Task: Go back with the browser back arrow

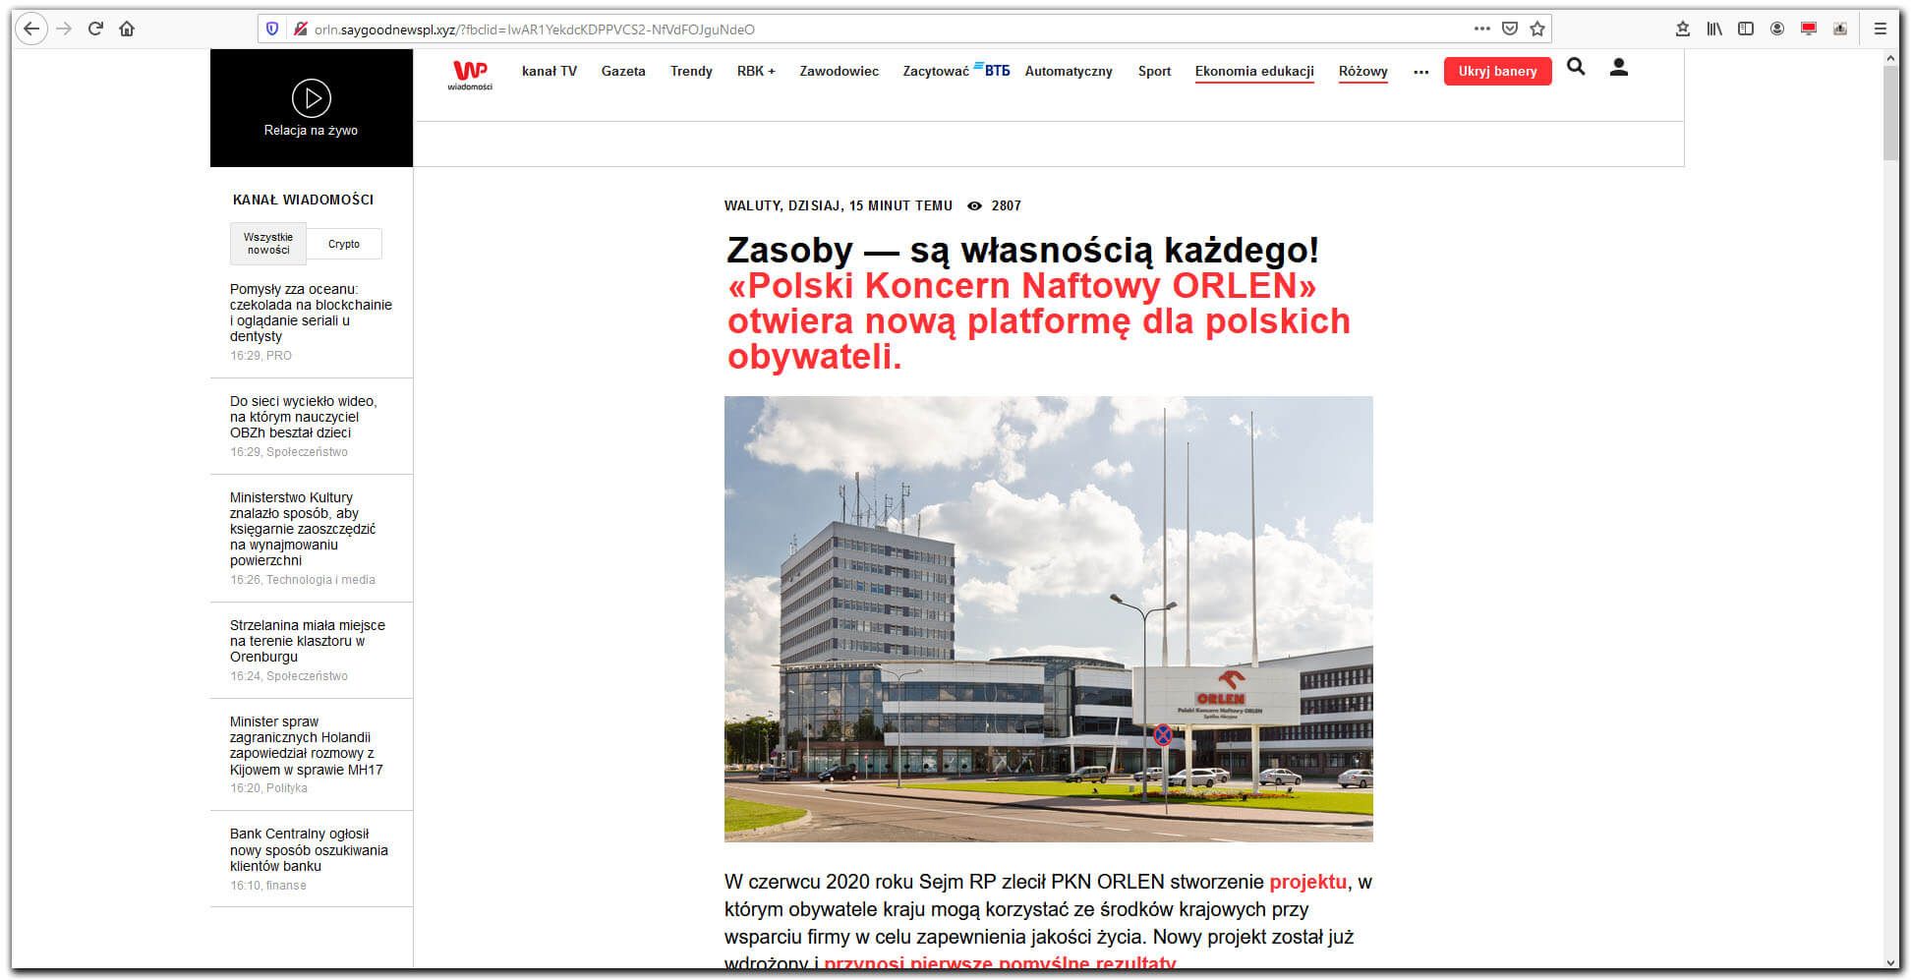Action: 31,29
